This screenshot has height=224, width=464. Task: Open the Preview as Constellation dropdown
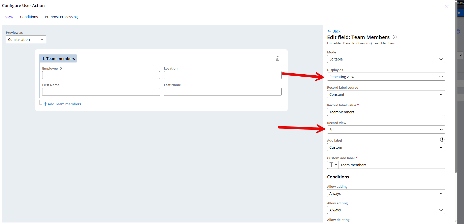coord(26,40)
